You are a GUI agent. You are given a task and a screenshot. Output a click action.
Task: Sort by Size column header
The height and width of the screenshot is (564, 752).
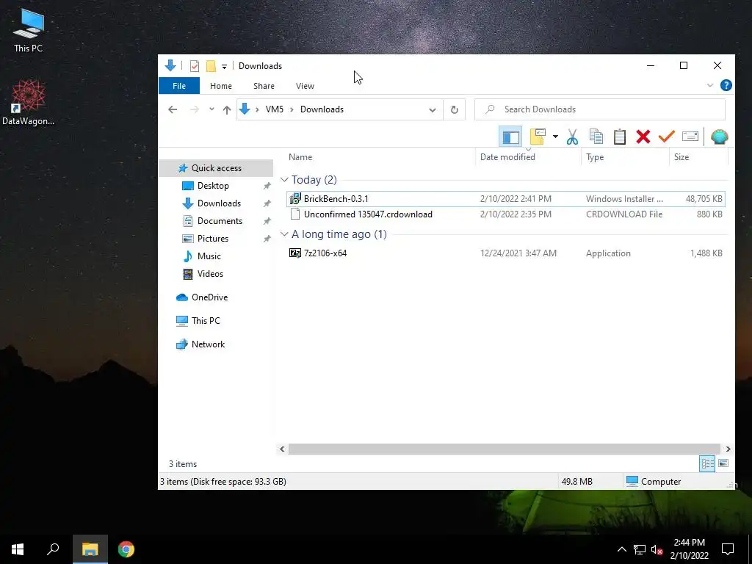point(681,157)
